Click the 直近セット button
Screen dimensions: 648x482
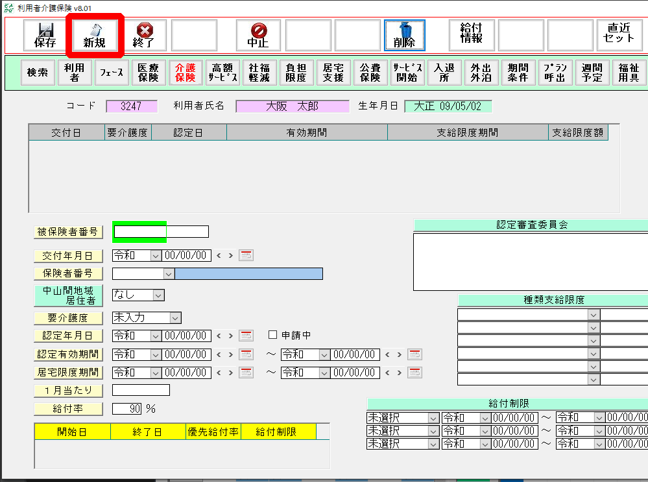[x=619, y=35]
